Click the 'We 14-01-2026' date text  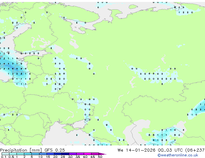136,150
